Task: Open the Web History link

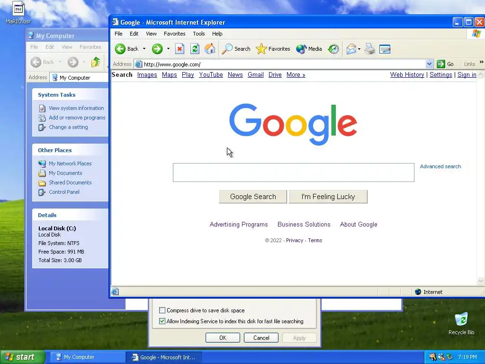Action: [407, 74]
